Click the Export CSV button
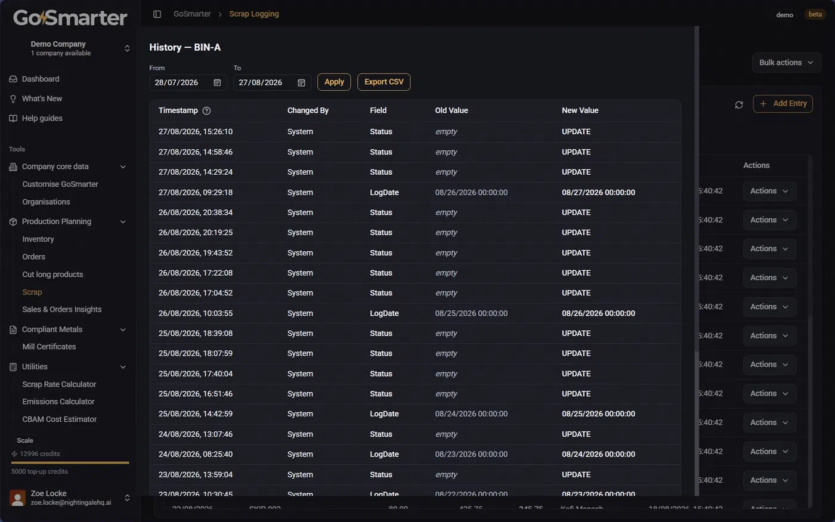 pyautogui.click(x=384, y=82)
